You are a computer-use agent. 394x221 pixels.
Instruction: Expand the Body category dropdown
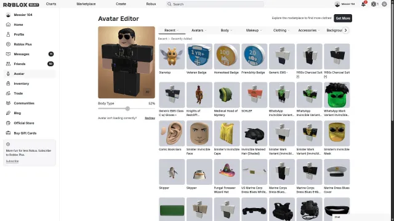[x=226, y=30]
